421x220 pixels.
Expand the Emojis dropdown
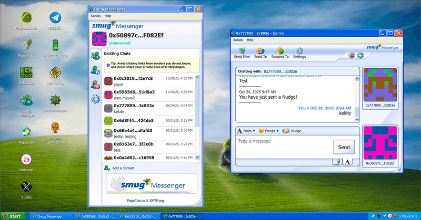coord(269,131)
